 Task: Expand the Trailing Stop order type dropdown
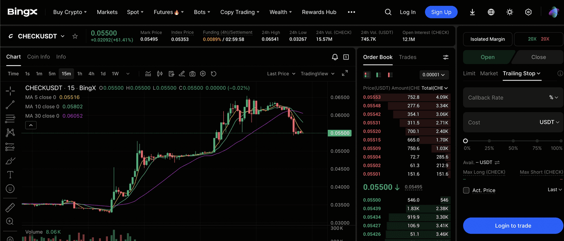[522, 73]
